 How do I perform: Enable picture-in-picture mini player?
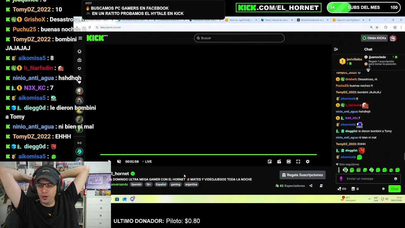coord(270,161)
